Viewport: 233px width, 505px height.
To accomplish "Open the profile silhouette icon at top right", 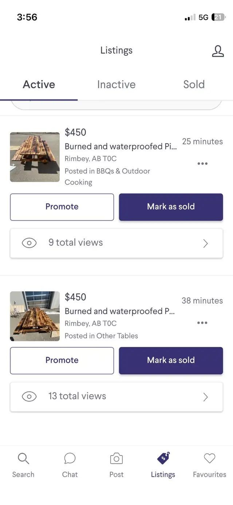I will click(218, 51).
